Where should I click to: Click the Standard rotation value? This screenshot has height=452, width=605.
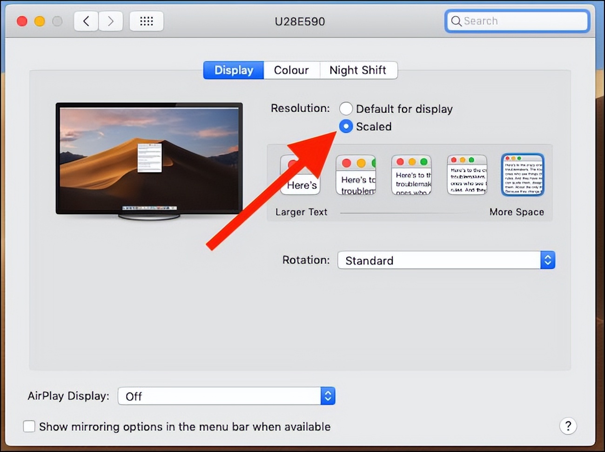[370, 260]
